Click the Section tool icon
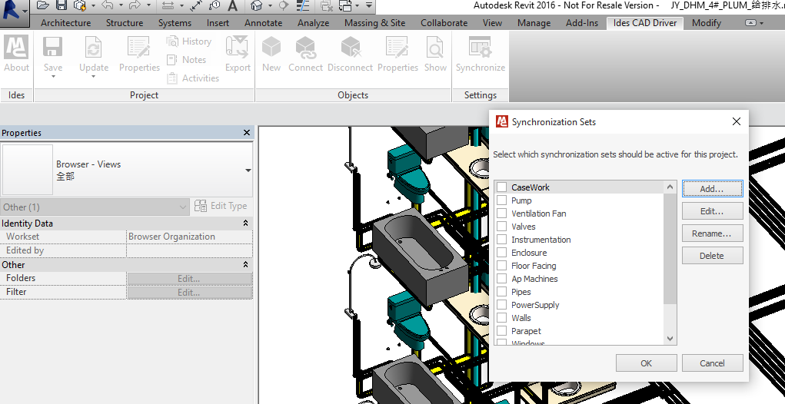Screen dimensions: 785x404 [x=284, y=5]
